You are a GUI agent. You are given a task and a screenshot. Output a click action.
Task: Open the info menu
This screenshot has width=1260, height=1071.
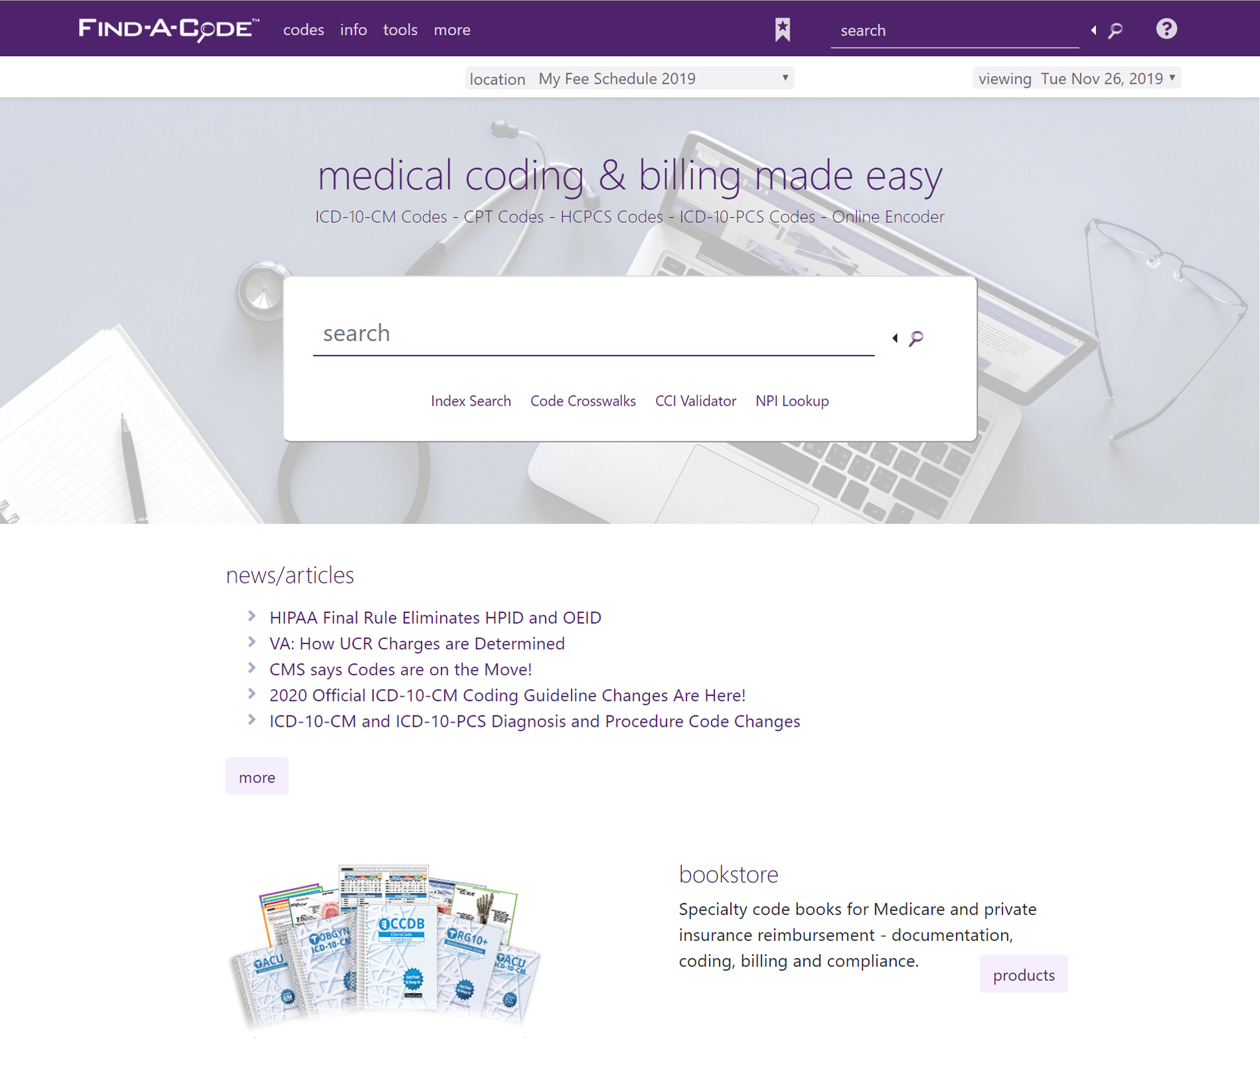(353, 30)
